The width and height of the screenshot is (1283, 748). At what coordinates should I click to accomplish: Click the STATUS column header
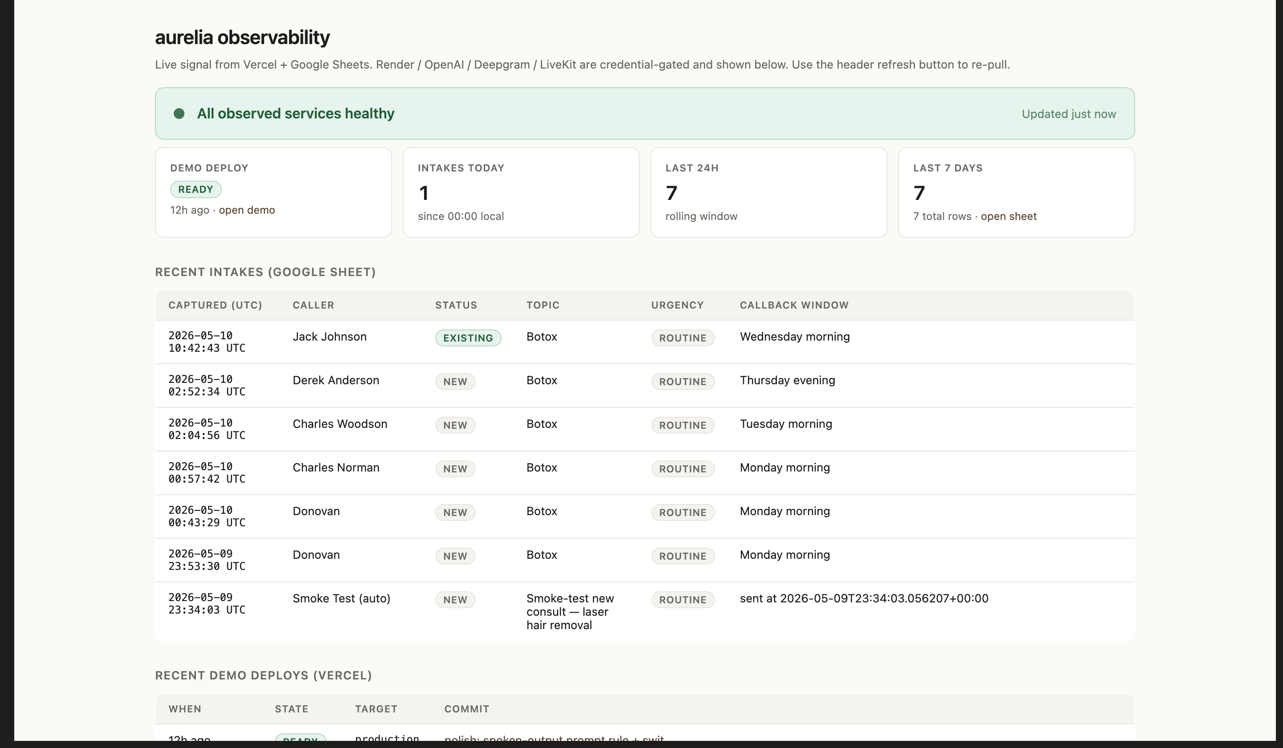coord(456,305)
